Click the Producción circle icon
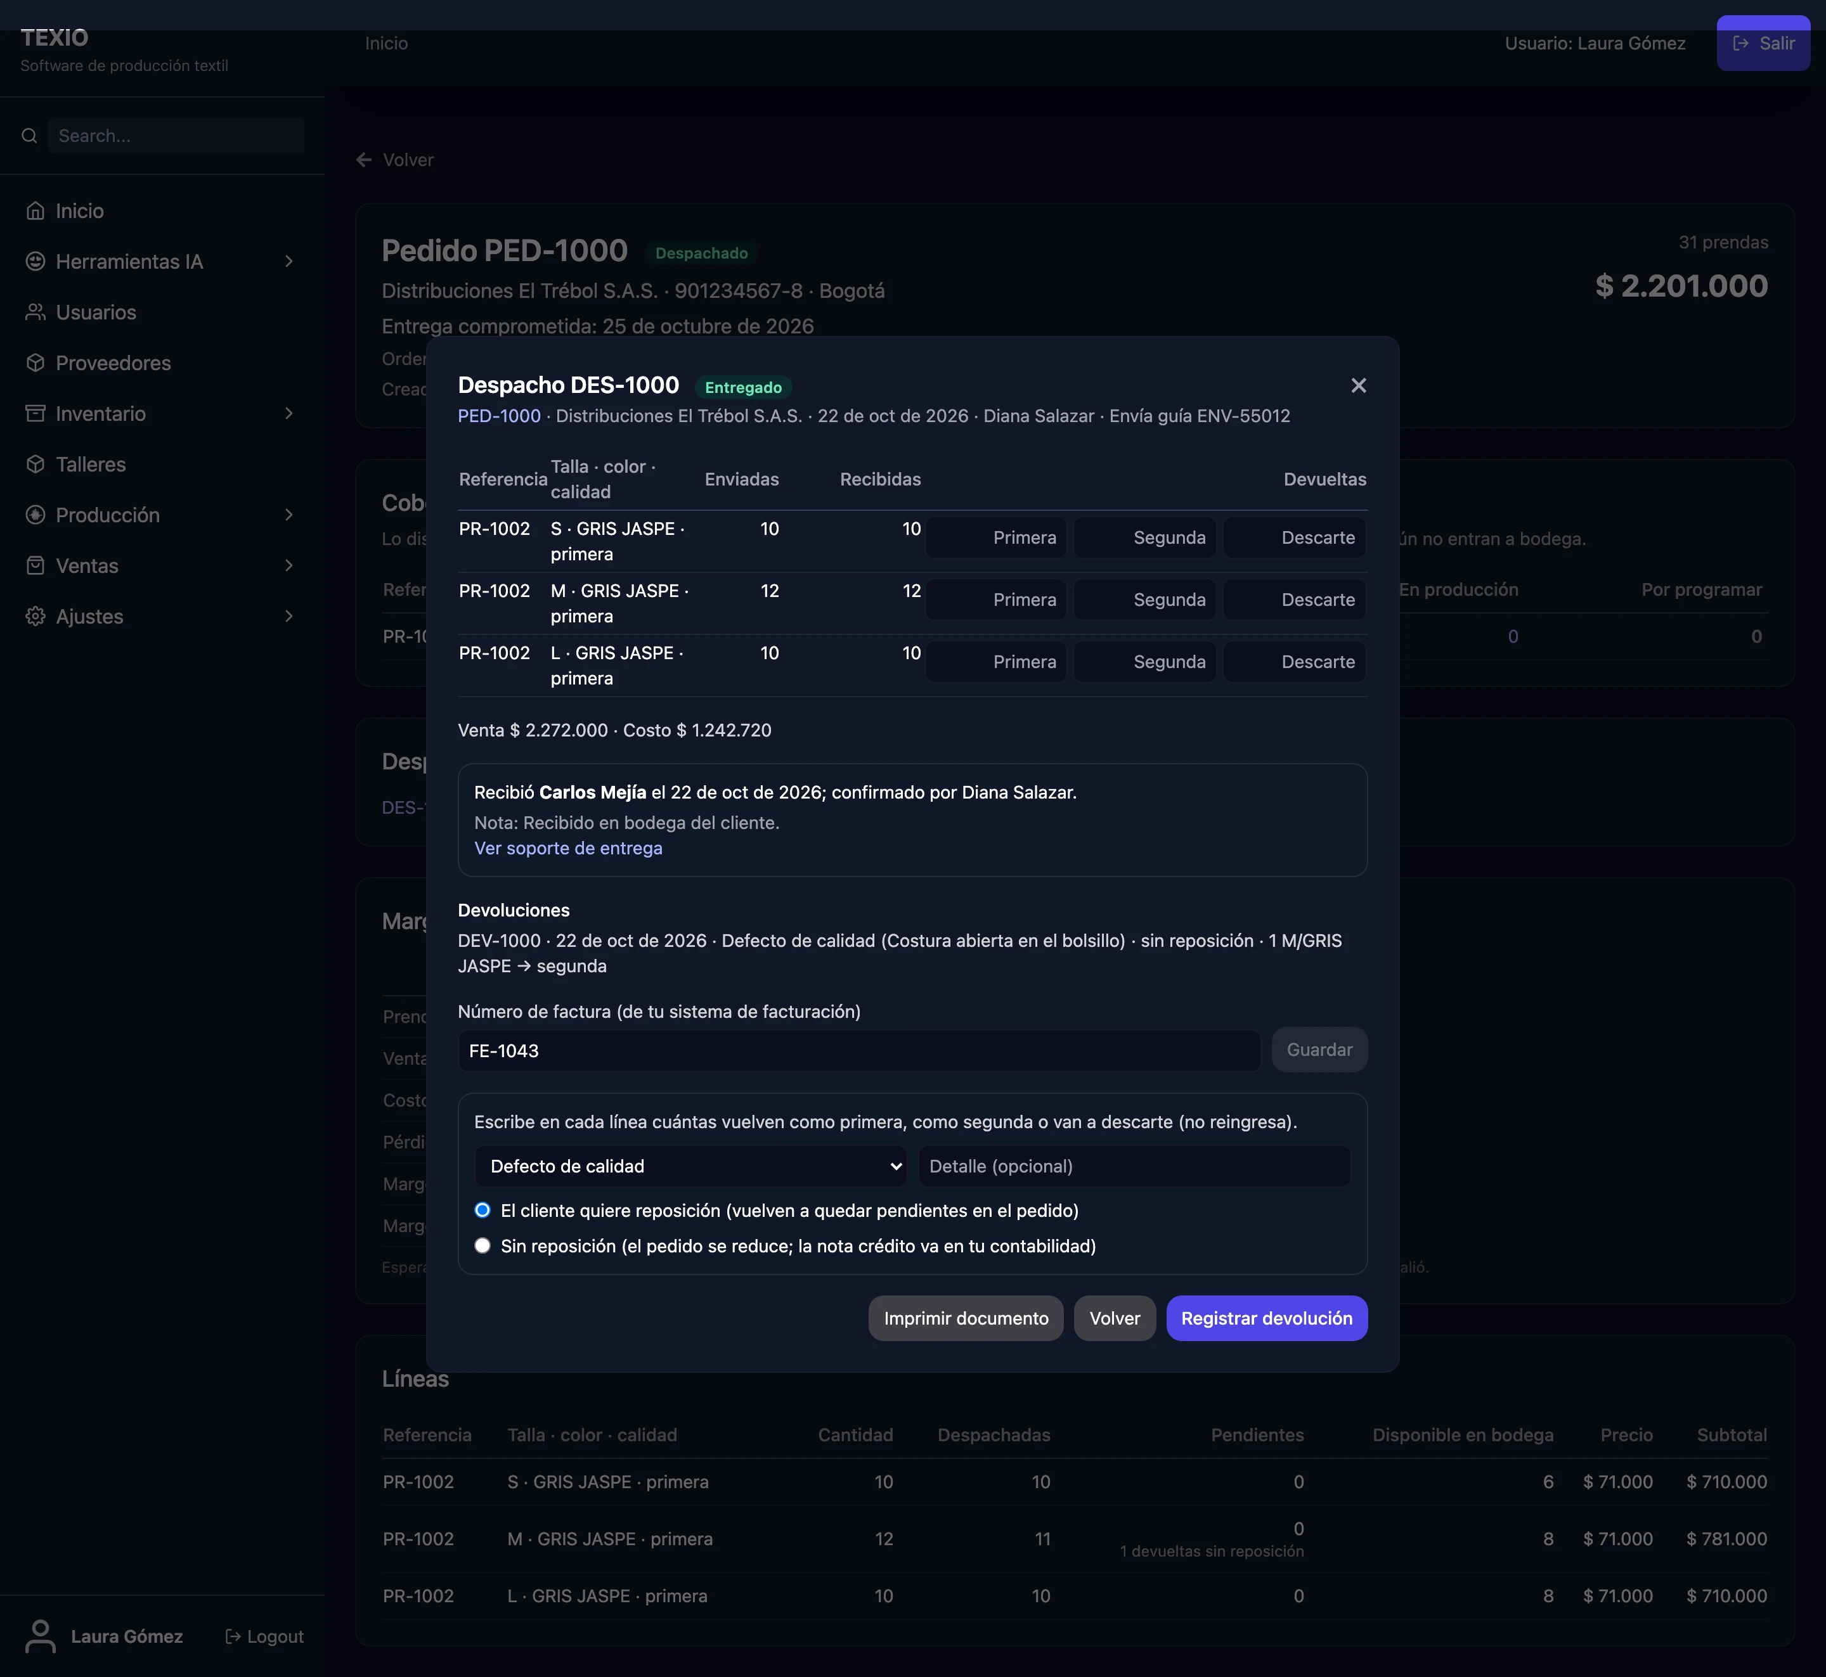Image resolution: width=1826 pixels, height=1677 pixels. (36, 515)
